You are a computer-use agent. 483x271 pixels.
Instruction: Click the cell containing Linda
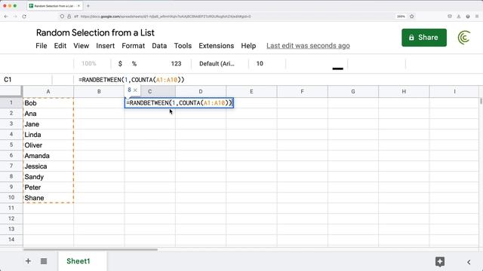[x=48, y=135]
